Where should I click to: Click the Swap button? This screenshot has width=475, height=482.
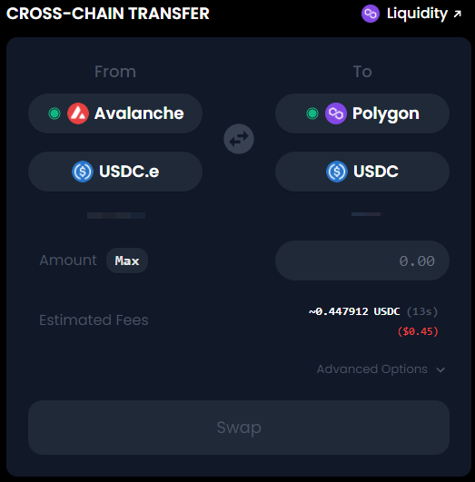(239, 428)
